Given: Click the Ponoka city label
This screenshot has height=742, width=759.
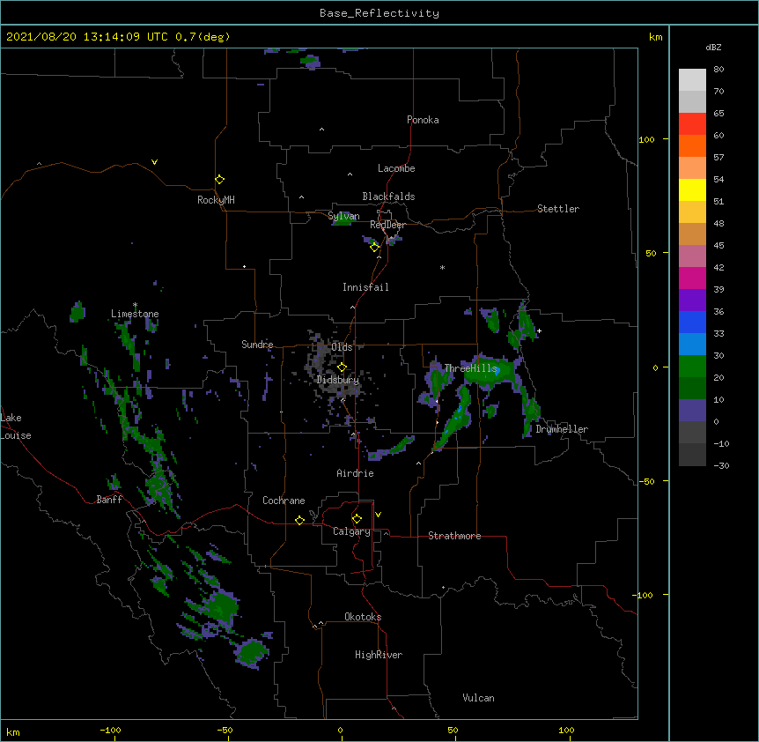Looking at the screenshot, I should (x=423, y=120).
